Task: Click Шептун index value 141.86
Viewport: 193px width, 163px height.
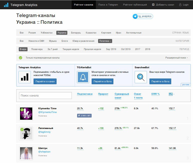Action: pos(172,148)
